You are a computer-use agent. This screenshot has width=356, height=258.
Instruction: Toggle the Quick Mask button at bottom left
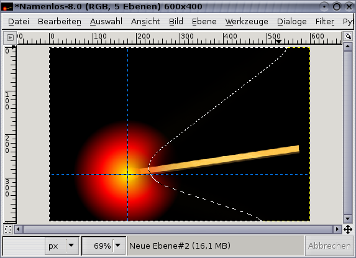click(x=8, y=229)
